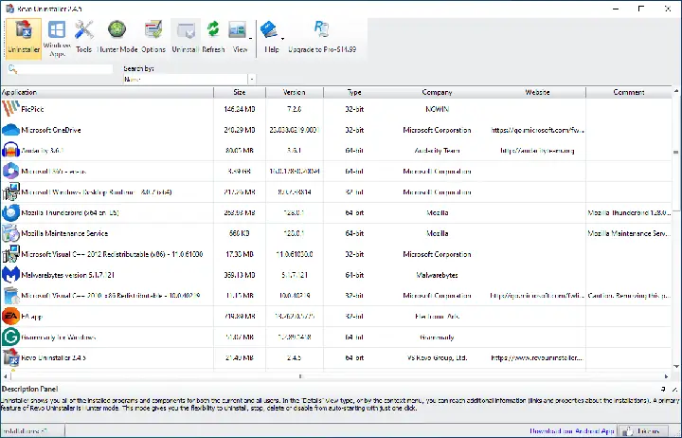Select the Mozilla Thunderbird icon

(10, 212)
